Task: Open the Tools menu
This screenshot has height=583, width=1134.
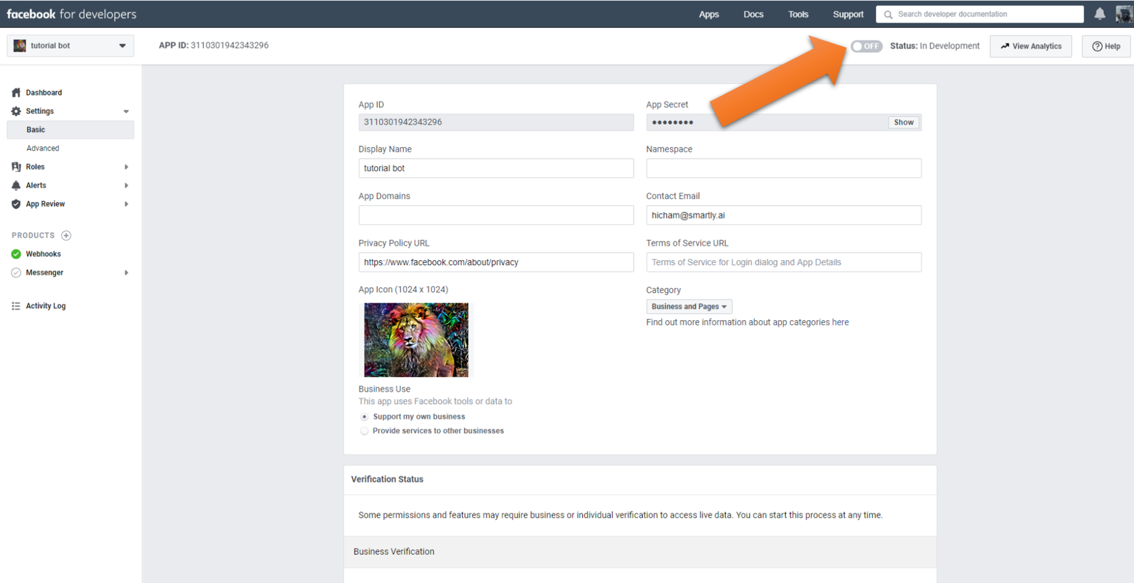Action: click(x=798, y=14)
